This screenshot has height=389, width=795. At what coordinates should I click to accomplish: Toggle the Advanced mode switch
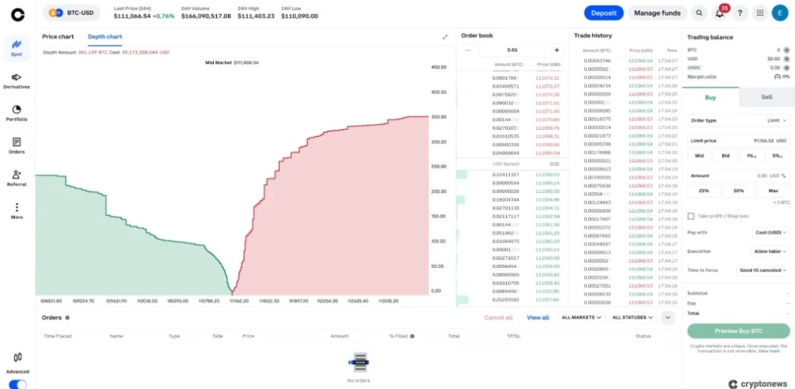17,384
